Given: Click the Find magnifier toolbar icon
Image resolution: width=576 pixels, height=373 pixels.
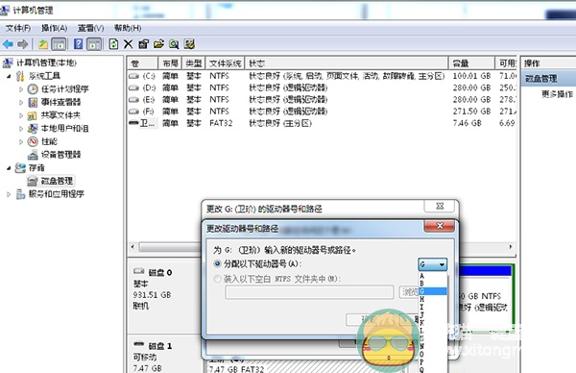Looking at the screenshot, I should tap(174, 44).
